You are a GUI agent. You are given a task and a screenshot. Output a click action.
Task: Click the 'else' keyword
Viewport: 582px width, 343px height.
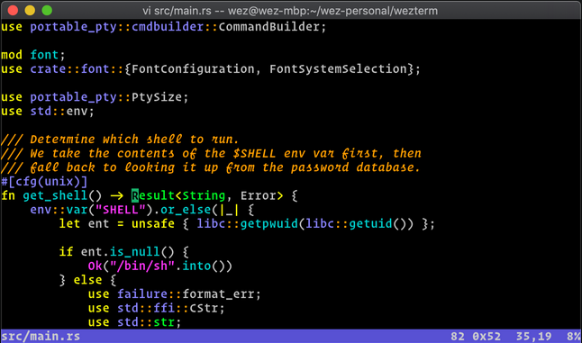(x=87, y=280)
